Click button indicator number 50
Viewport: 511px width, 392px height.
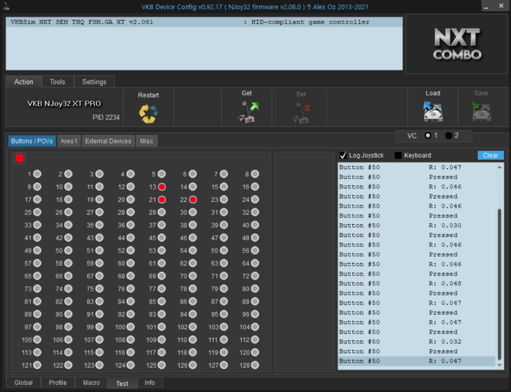pyautogui.click(x=68, y=251)
